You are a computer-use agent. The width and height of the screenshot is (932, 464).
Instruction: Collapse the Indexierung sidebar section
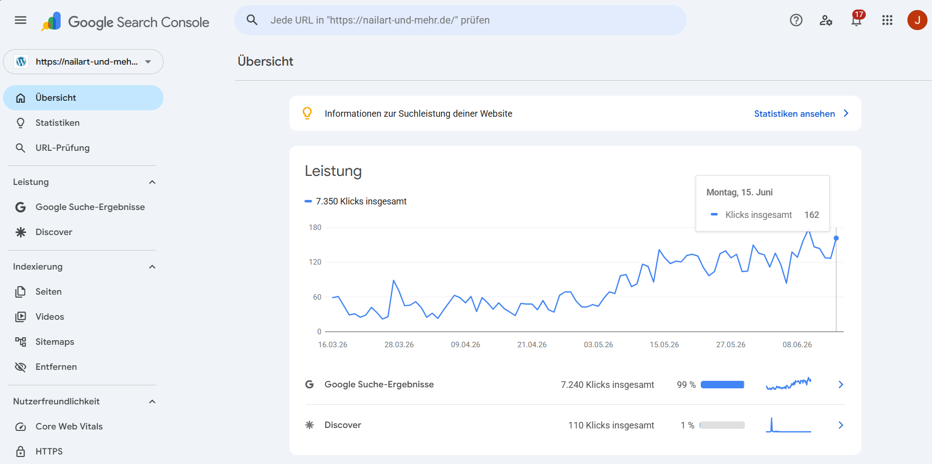click(x=152, y=267)
